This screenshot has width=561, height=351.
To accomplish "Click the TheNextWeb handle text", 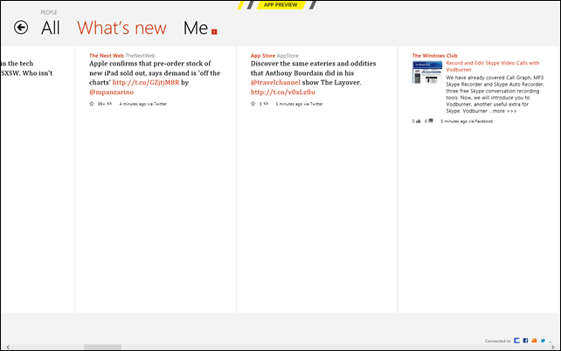I will pyautogui.click(x=140, y=56).
